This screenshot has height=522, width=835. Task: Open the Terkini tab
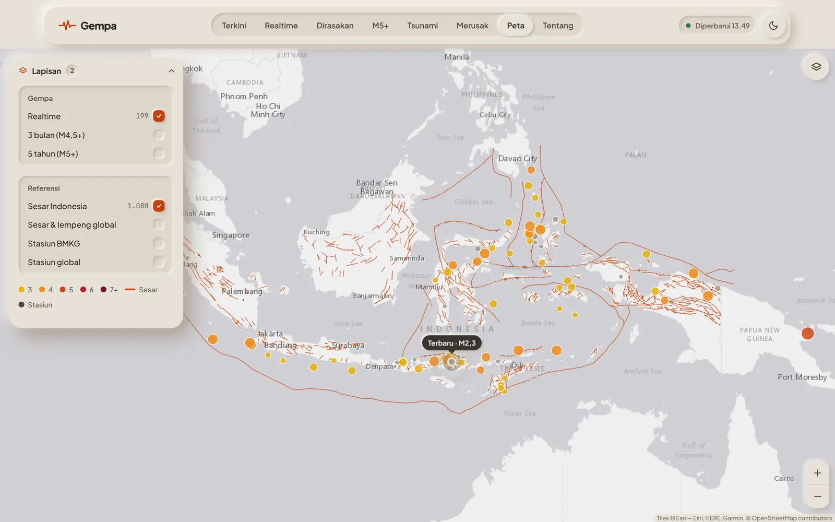pos(234,26)
